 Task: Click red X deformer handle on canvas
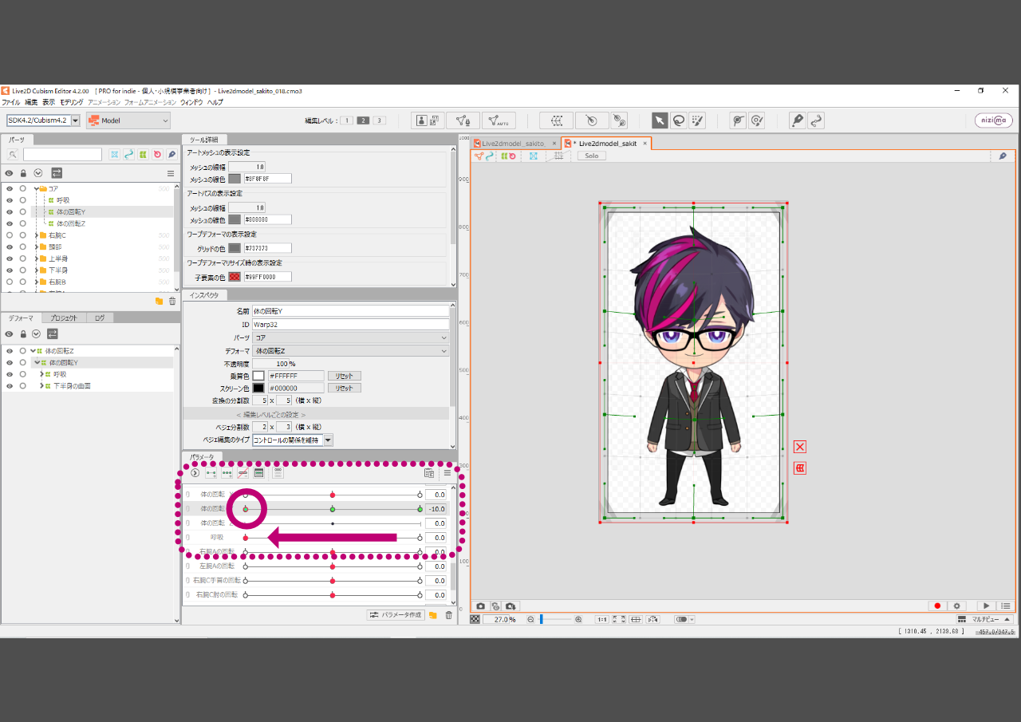point(800,447)
